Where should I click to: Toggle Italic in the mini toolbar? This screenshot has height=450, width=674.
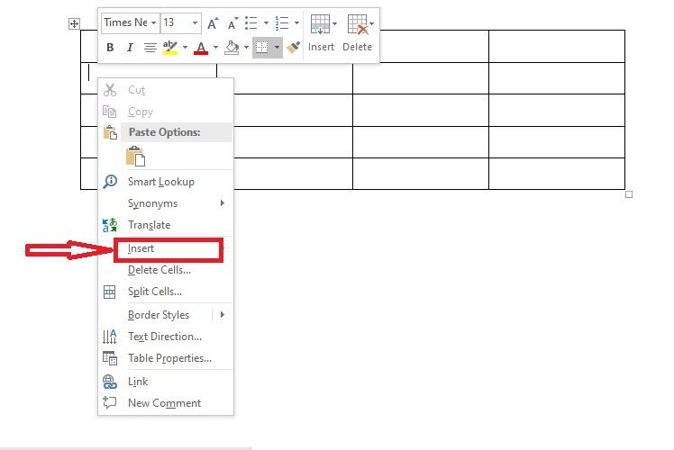coord(130,47)
